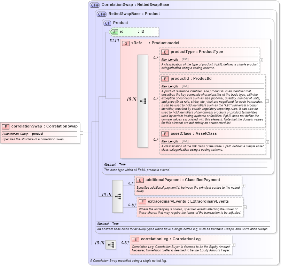
Task: Click the additionalPayment description text
Action: 188,189
